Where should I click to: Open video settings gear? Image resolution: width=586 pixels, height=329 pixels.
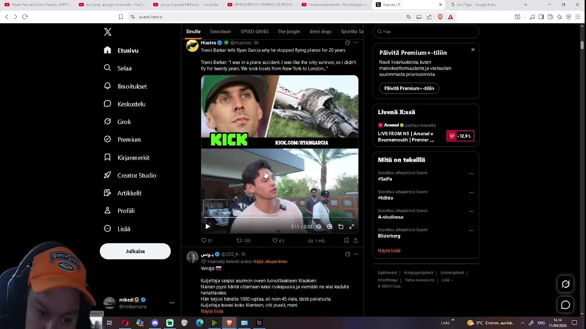tap(330, 227)
